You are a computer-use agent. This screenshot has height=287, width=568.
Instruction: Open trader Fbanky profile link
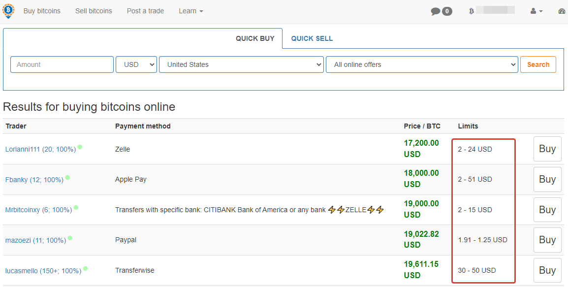[x=34, y=180]
